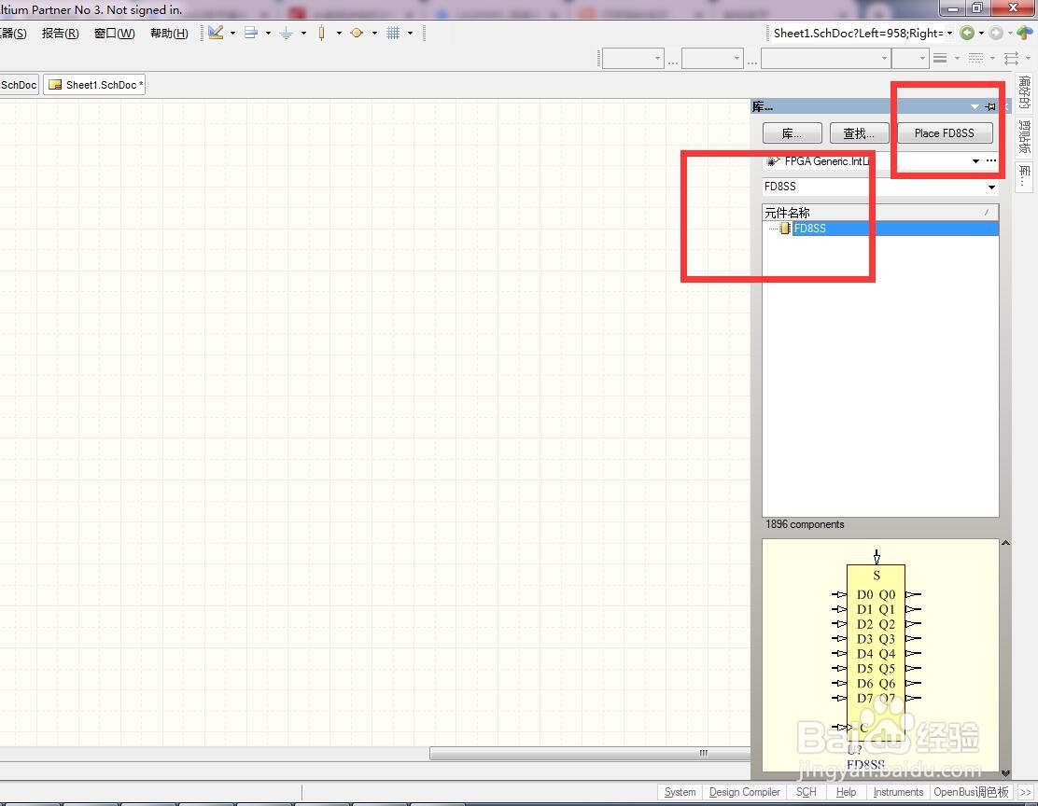Open the second formatting combo box

coord(712,58)
